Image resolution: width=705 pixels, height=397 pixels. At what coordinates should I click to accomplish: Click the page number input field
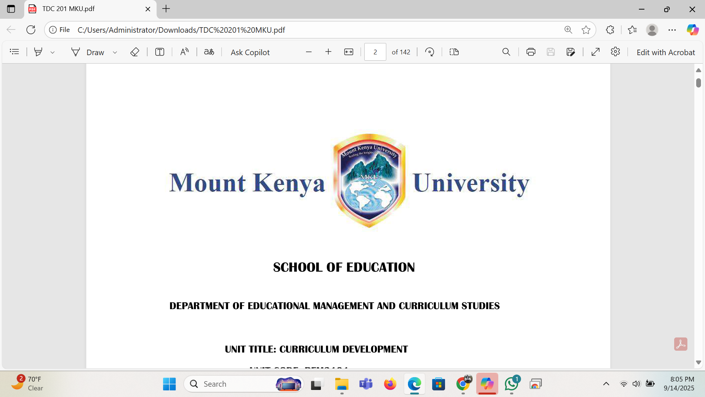[x=375, y=52]
